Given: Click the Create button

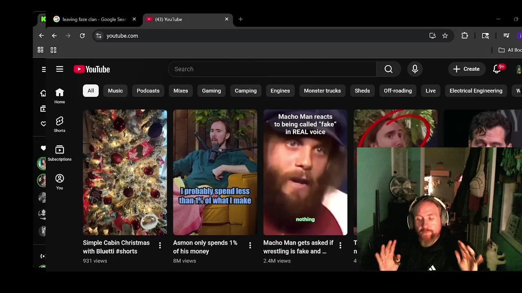Looking at the screenshot, I should [467, 69].
